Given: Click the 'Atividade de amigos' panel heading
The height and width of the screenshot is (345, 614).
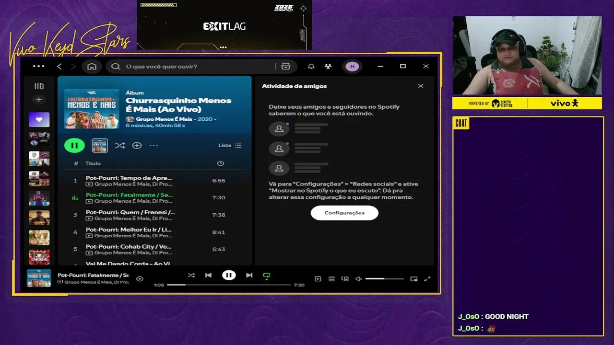Looking at the screenshot, I should tap(294, 86).
